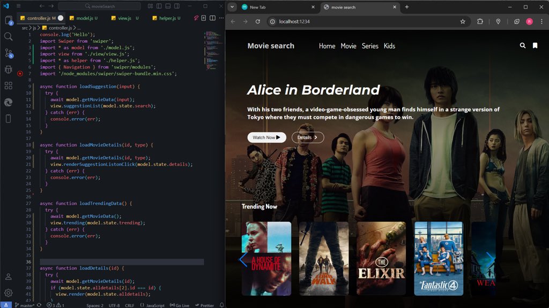Click the open changes icon in editor actions
Screen dimensions: 549x308
coord(203,18)
